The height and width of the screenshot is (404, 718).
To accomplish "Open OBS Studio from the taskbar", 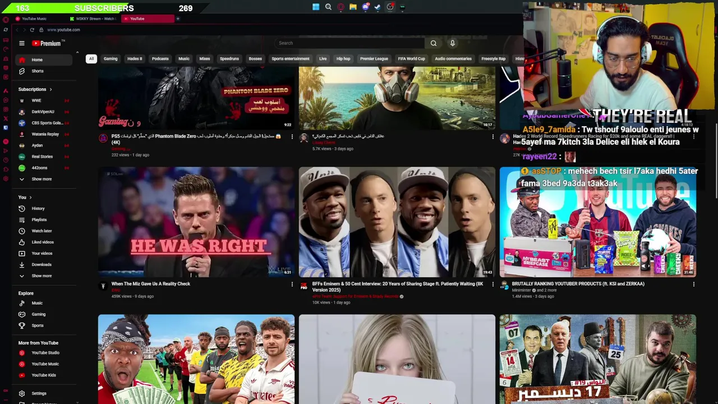I will (390, 7).
